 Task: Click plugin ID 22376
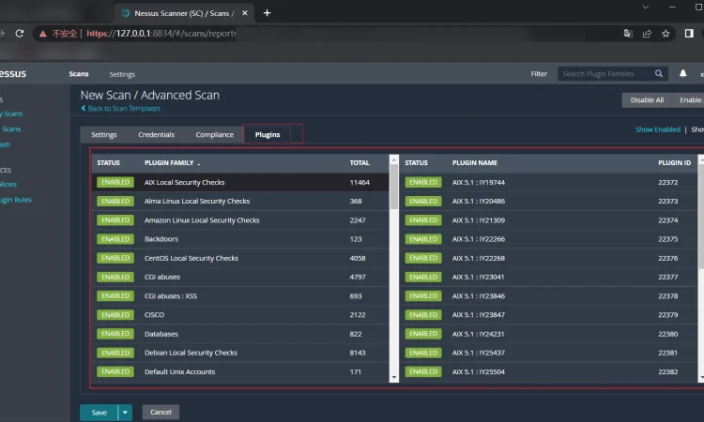[668, 258]
